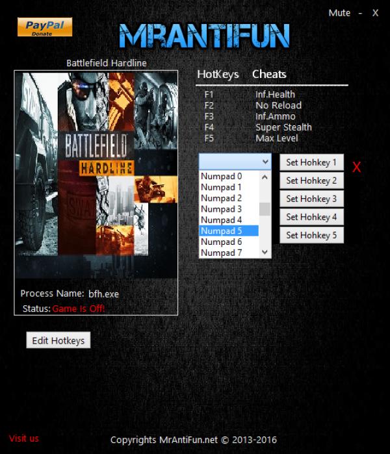Viewport: 390px width, 454px height.
Task: Click the F1 hotkey label
Action: pos(209,94)
